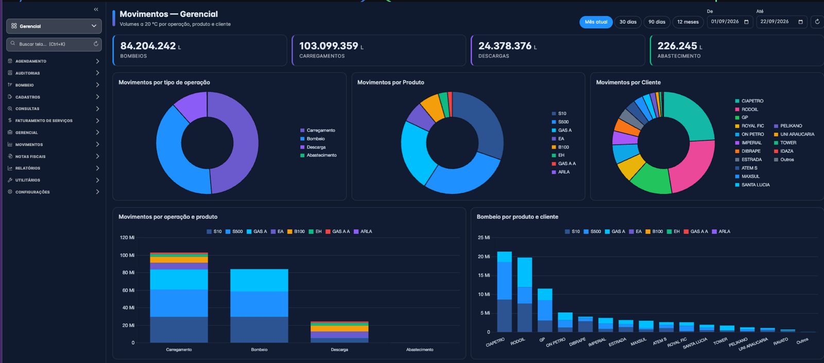The width and height of the screenshot is (824, 363).
Task: Click the Bombeio sidebar icon
Action: pos(10,85)
